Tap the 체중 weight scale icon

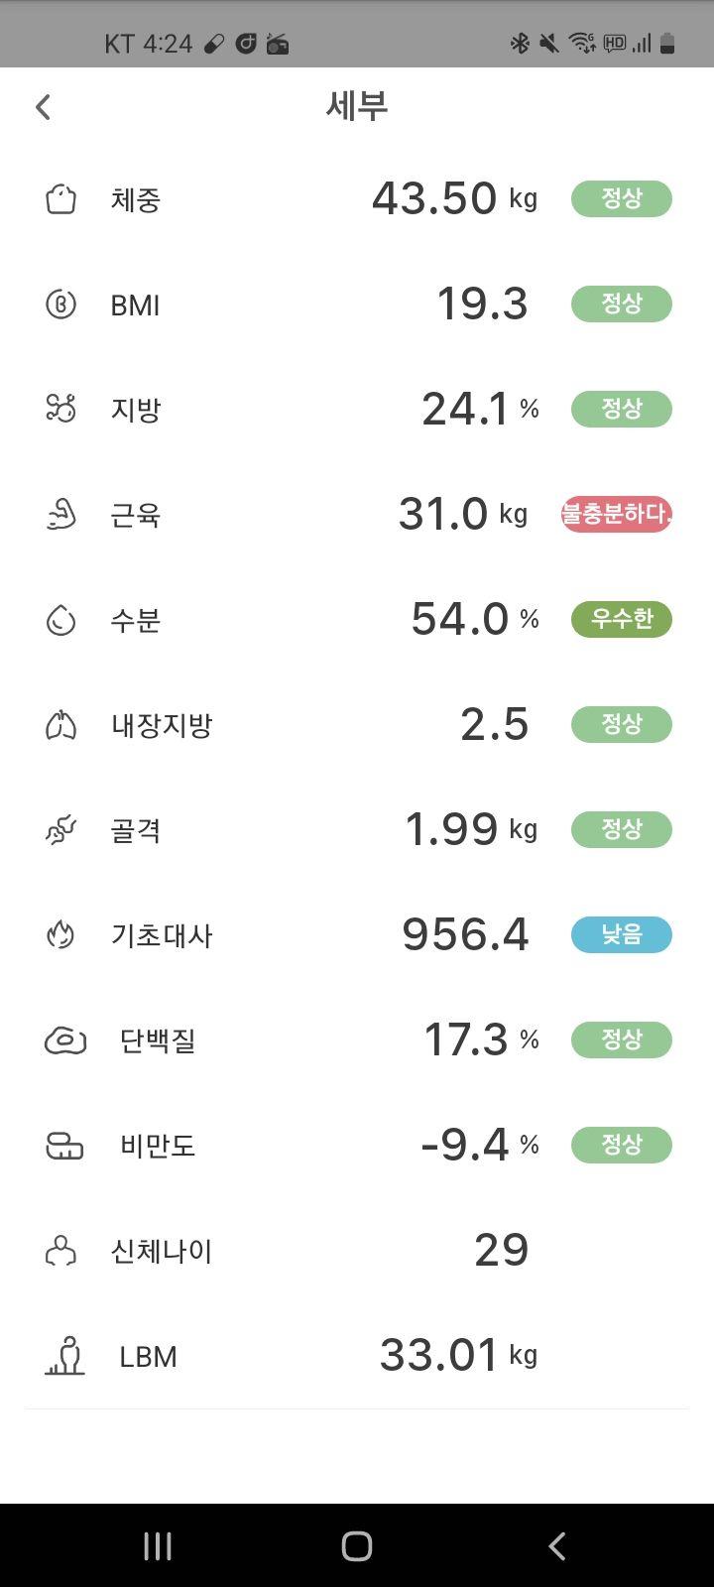pos(61,199)
